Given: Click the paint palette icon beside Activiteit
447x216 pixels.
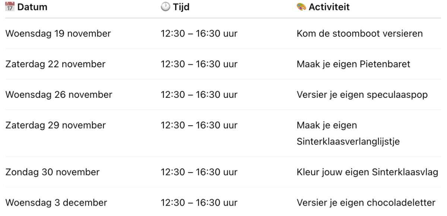Looking at the screenshot, I should click(301, 7).
